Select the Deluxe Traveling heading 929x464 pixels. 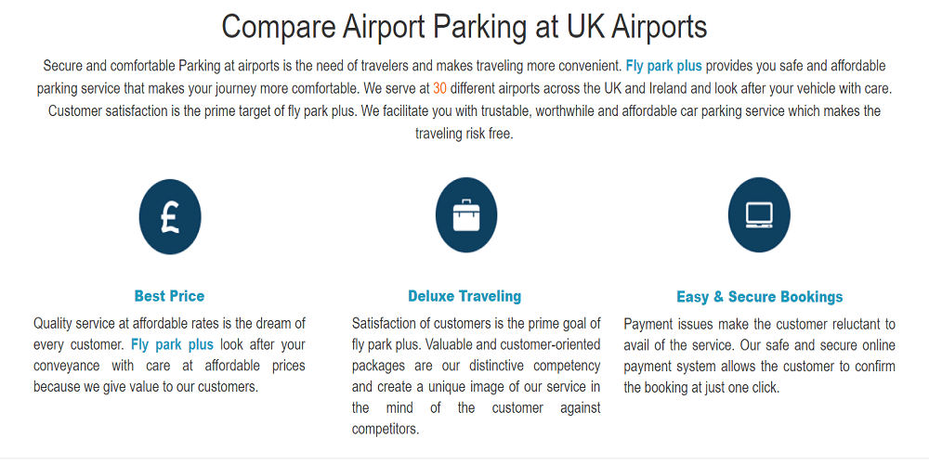[x=464, y=296]
